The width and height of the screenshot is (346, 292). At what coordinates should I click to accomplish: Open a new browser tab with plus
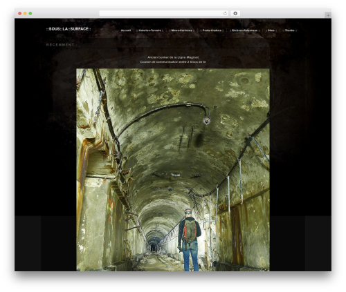tap(328, 15)
